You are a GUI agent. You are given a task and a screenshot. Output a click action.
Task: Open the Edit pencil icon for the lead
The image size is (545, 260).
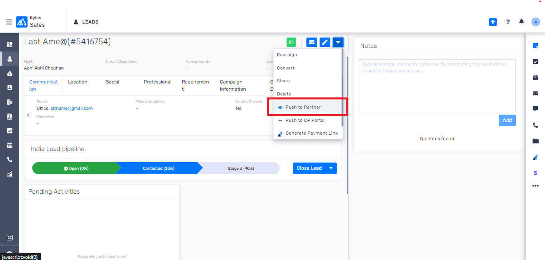point(325,42)
